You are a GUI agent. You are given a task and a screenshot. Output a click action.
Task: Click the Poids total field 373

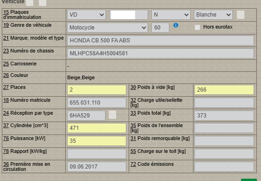click(224, 116)
